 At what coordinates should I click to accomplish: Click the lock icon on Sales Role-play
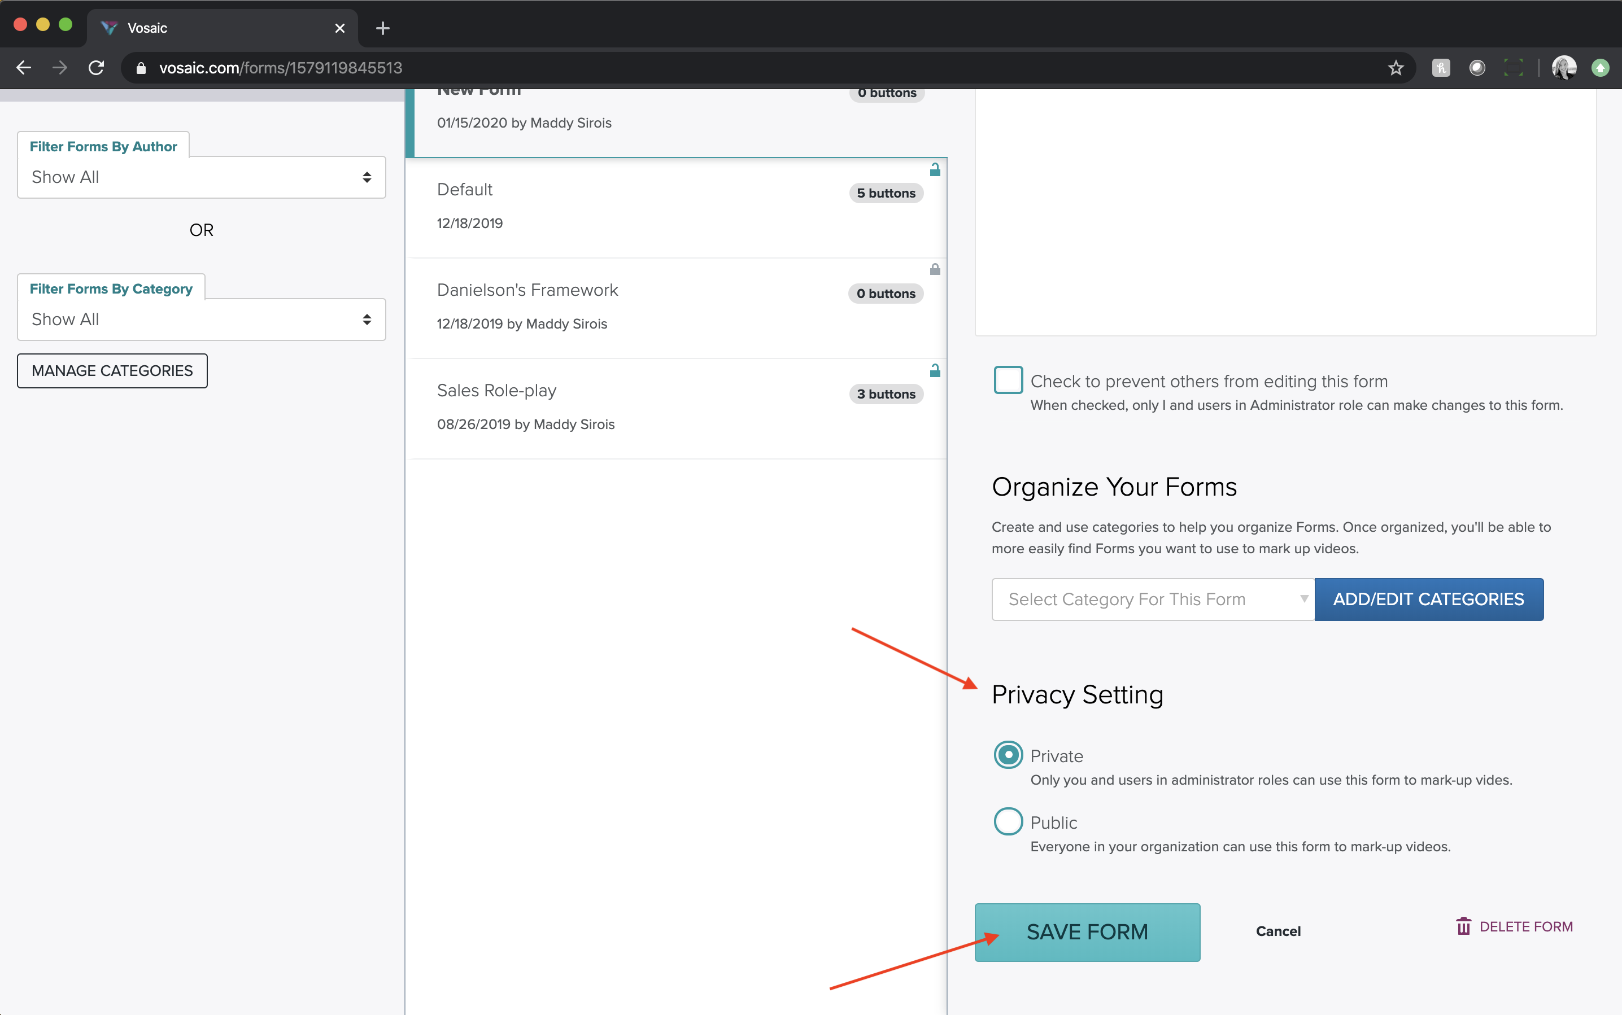(x=934, y=370)
